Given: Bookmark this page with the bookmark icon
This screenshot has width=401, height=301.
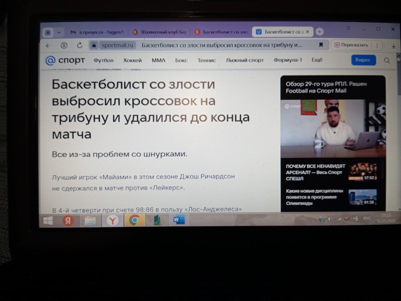Looking at the screenshot, I should point(321,45).
